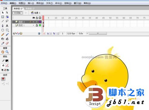This screenshot has height=110, width=149.
Task: Insert a new layer in timeline
Action: (14, 34)
